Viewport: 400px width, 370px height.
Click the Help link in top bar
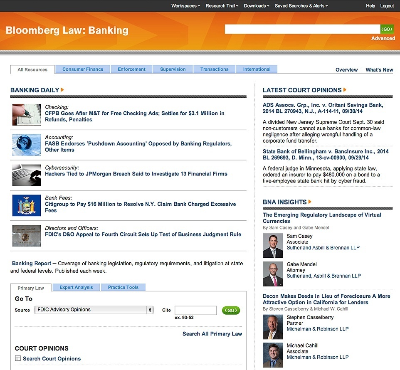(x=370, y=6)
